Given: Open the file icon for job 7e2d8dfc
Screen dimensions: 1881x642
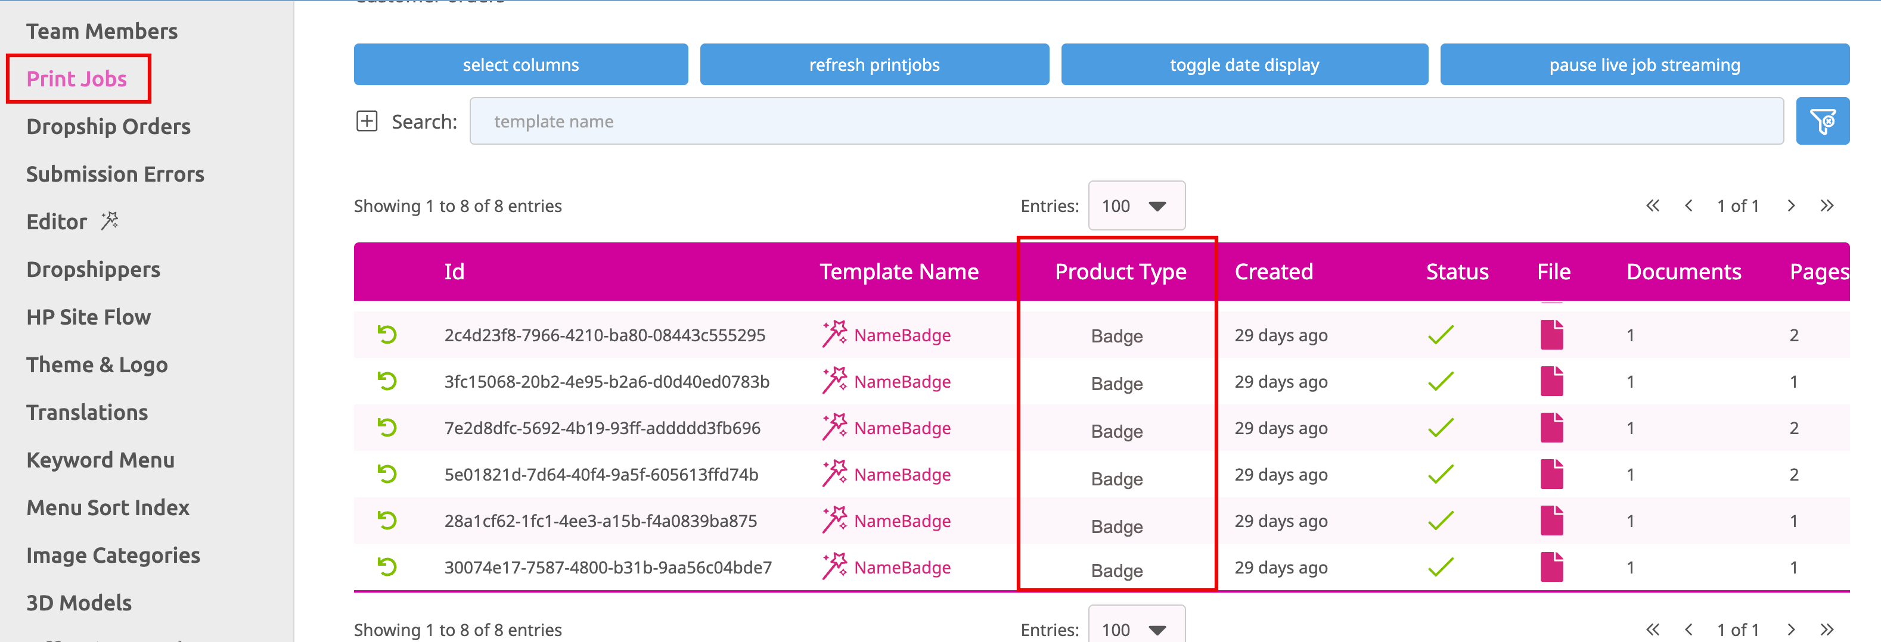Looking at the screenshot, I should pyautogui.click(x=1551, y=428).
